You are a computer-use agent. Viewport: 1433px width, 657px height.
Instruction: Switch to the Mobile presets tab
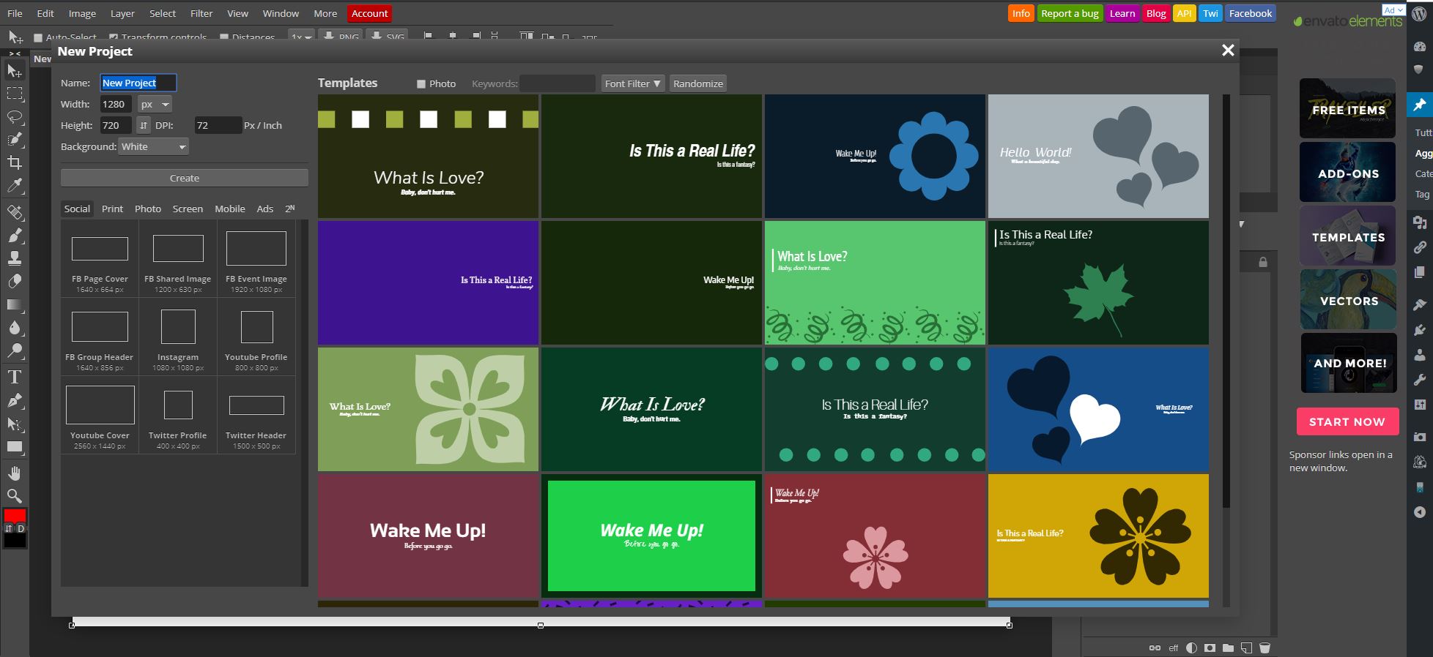230,209
